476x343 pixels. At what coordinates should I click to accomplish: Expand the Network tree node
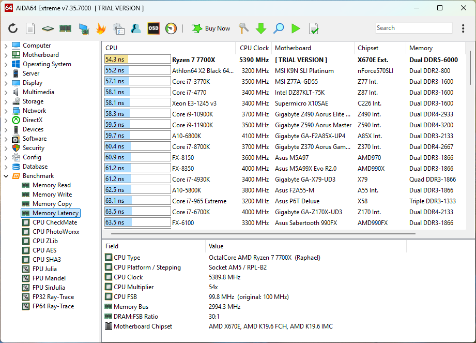pos(6,111)
